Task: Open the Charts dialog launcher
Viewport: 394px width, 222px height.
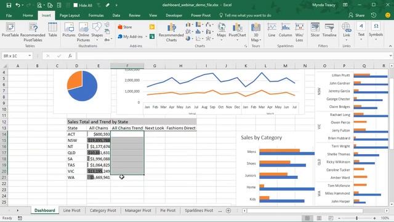Action: click(x=246, y=46)
